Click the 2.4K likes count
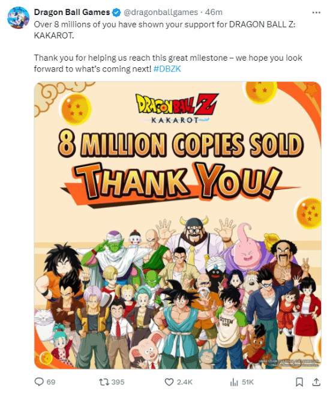 click(x=185, y=382)
